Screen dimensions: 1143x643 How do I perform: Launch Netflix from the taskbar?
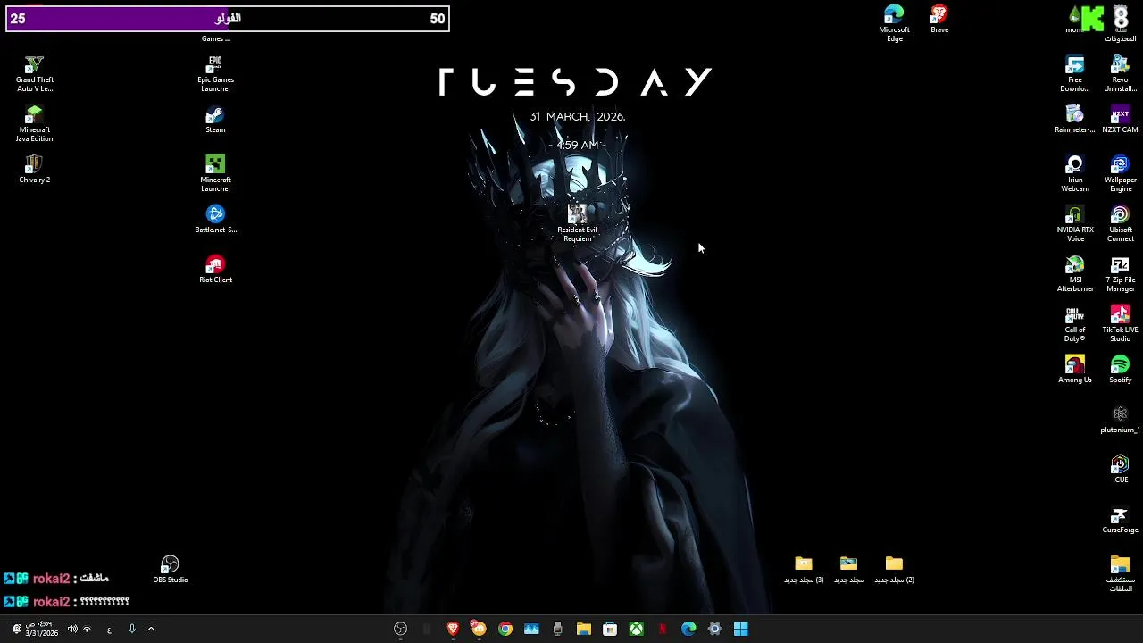pos(663,629)
